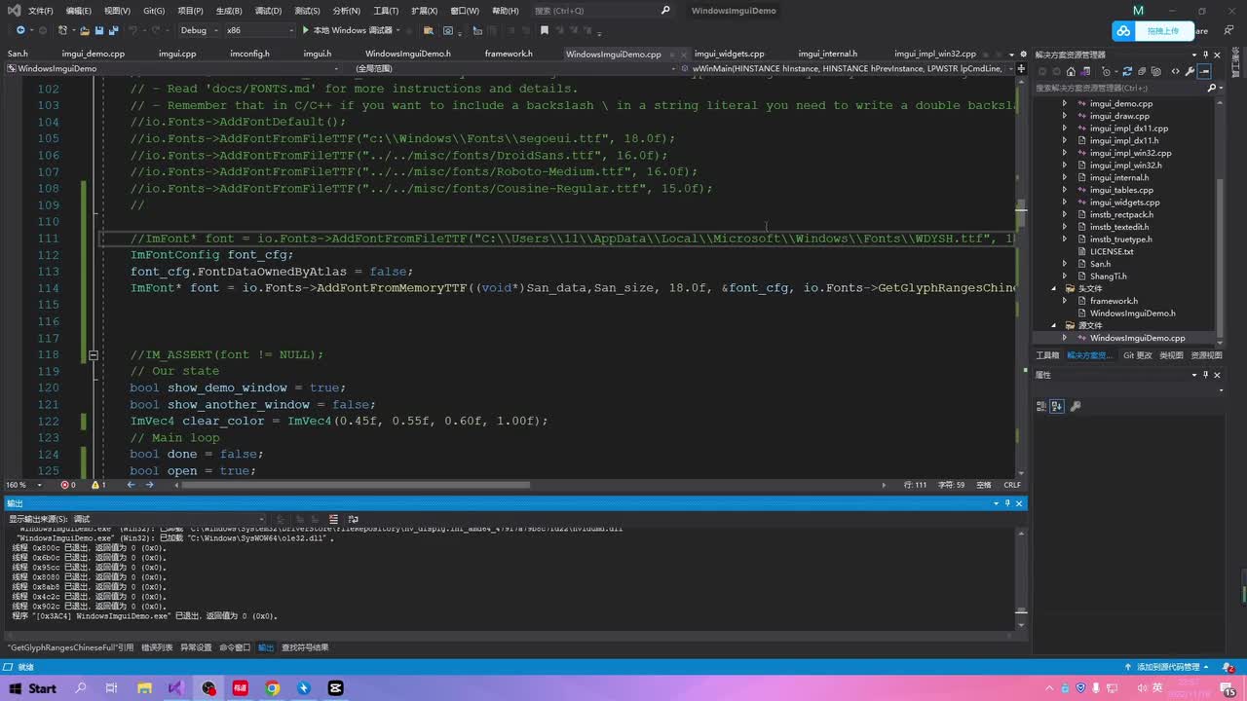Click the New Project toolbar icon
Image resolution: width=1247 pixels, height=701 pixels.
[61, 30]
